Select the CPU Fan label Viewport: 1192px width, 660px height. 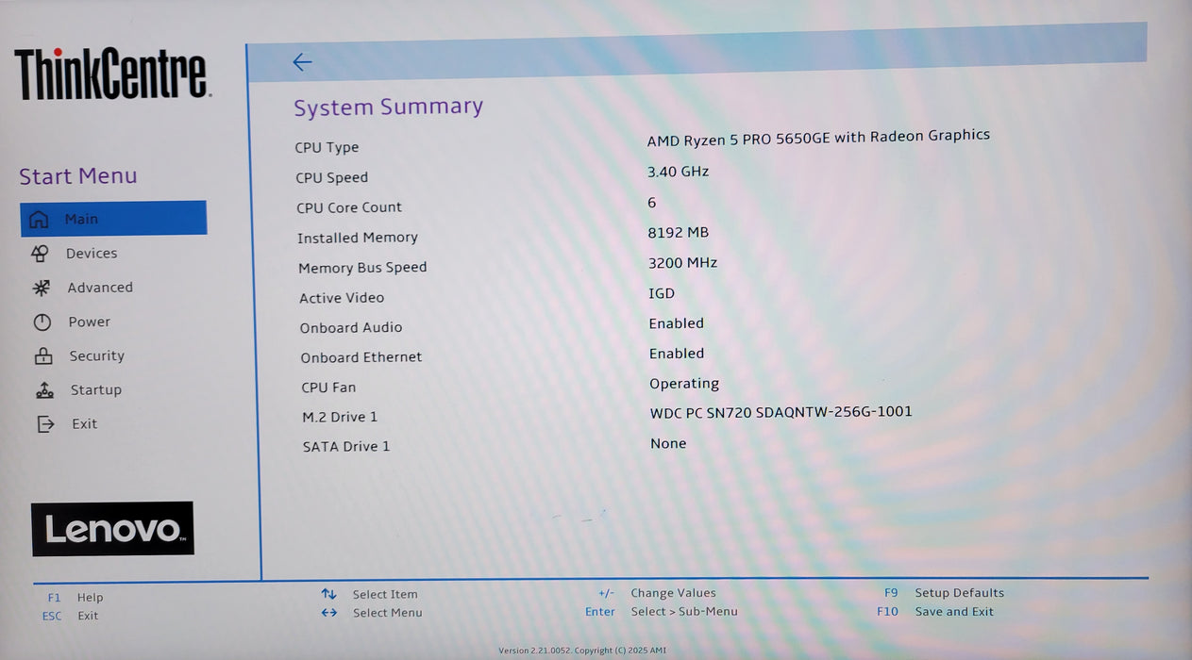tap(328, 388)
